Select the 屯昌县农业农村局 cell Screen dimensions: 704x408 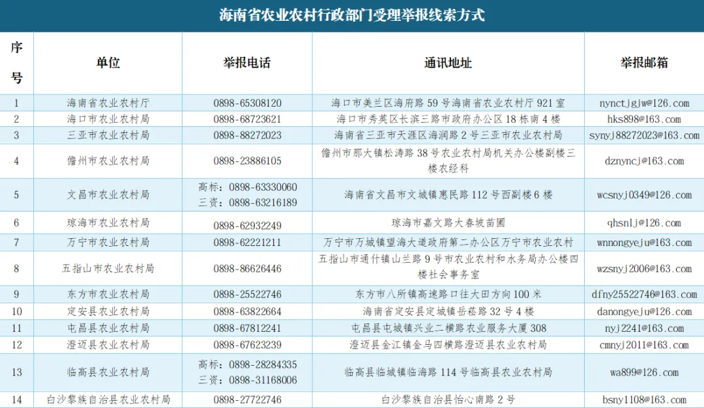pyautogui.click(x=108, y=328)
